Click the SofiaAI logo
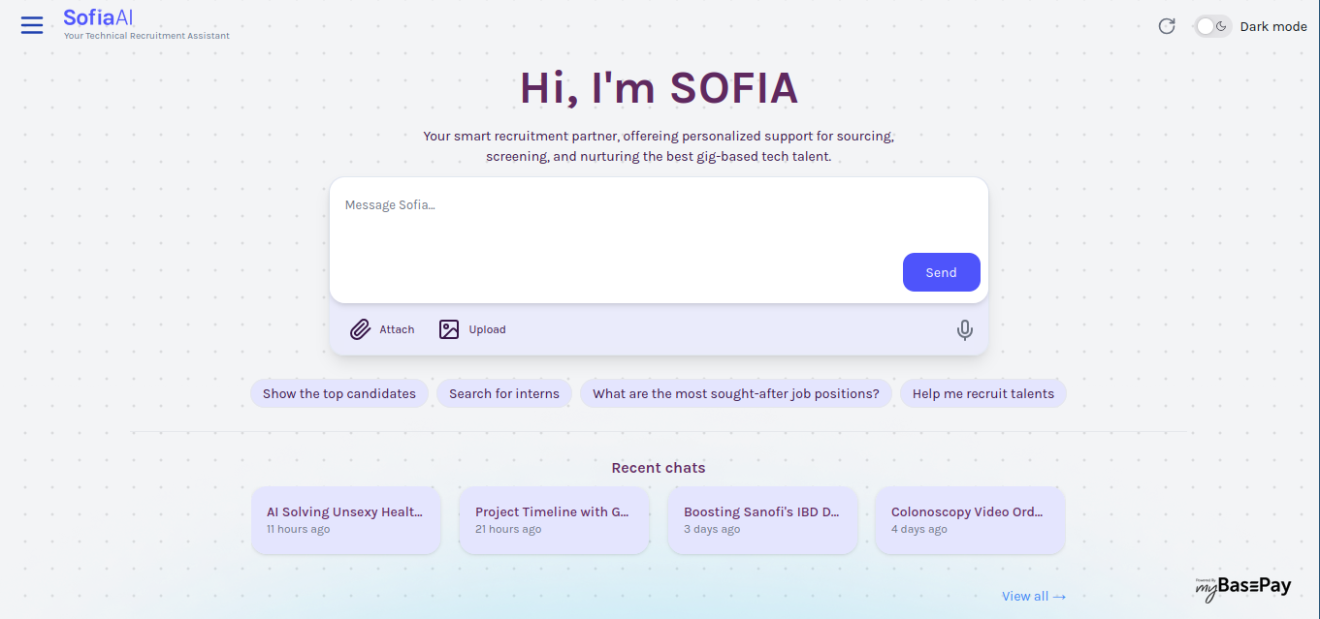 pos(98,17)
